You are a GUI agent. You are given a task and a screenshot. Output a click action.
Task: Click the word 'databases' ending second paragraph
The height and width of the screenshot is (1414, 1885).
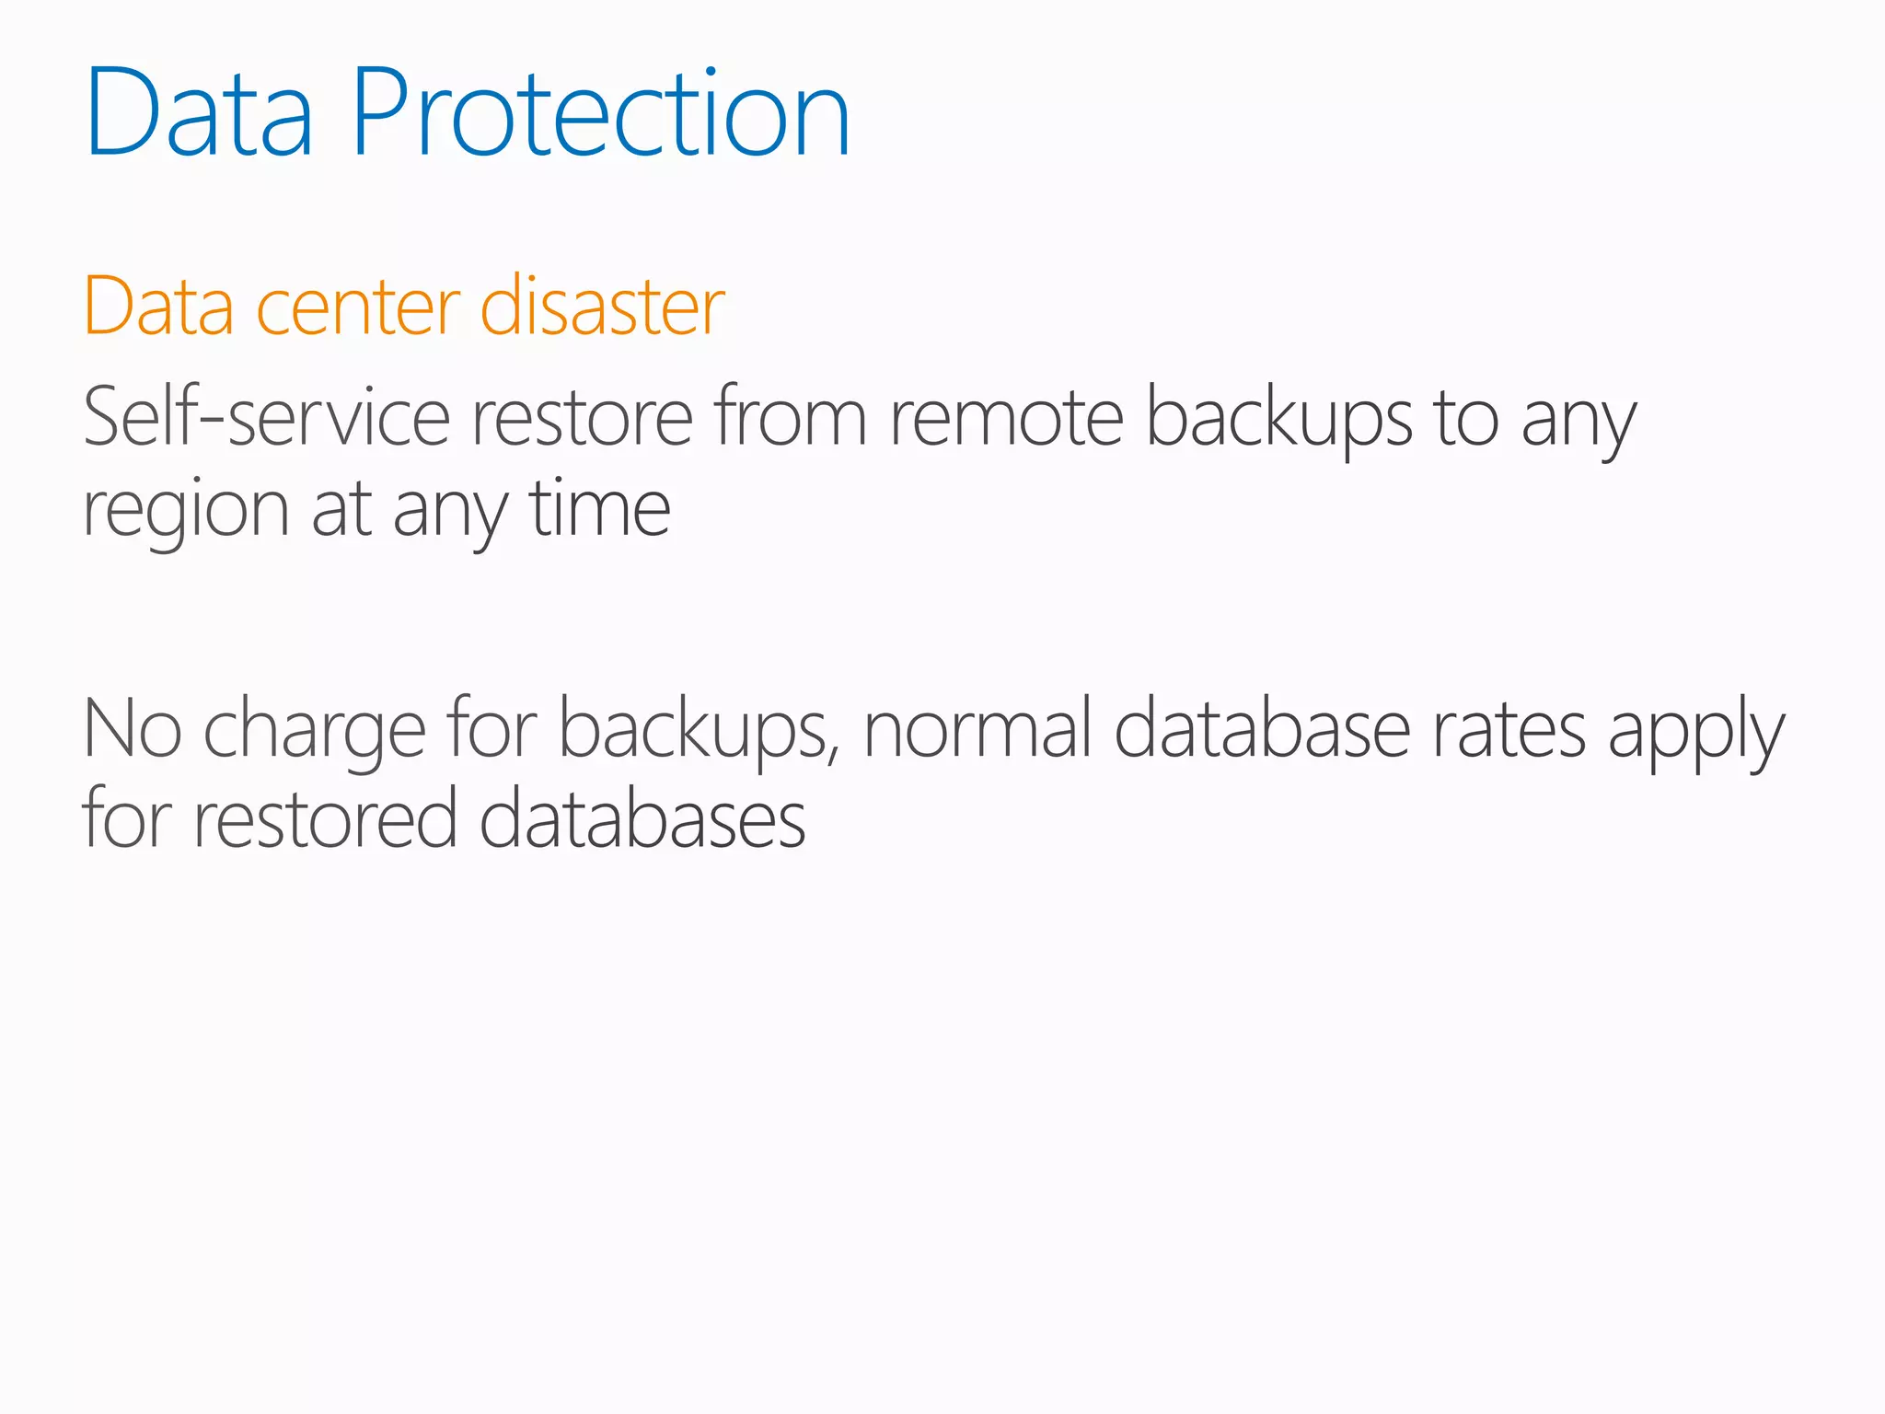642,819
